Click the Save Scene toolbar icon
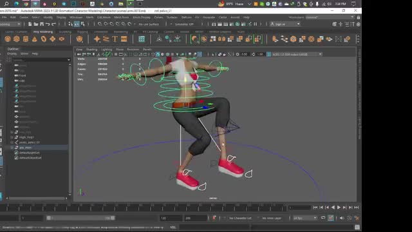Viewport: 412px width, 232px height. 42,24
